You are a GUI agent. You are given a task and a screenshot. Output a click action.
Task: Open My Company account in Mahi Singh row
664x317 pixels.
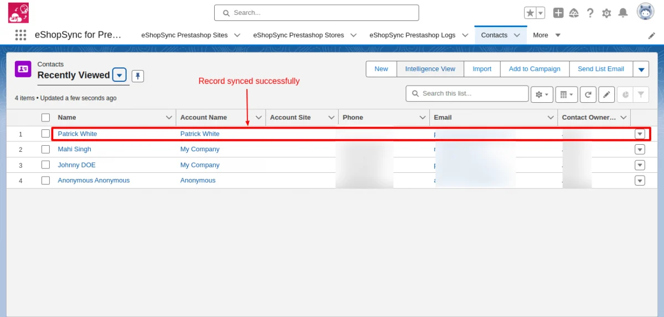pyautogui.click(x=200, y=149)
